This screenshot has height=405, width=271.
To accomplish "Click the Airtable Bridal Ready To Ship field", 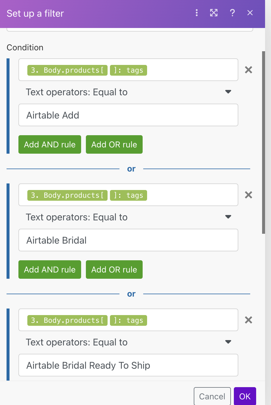I will (x=128, y=365).
